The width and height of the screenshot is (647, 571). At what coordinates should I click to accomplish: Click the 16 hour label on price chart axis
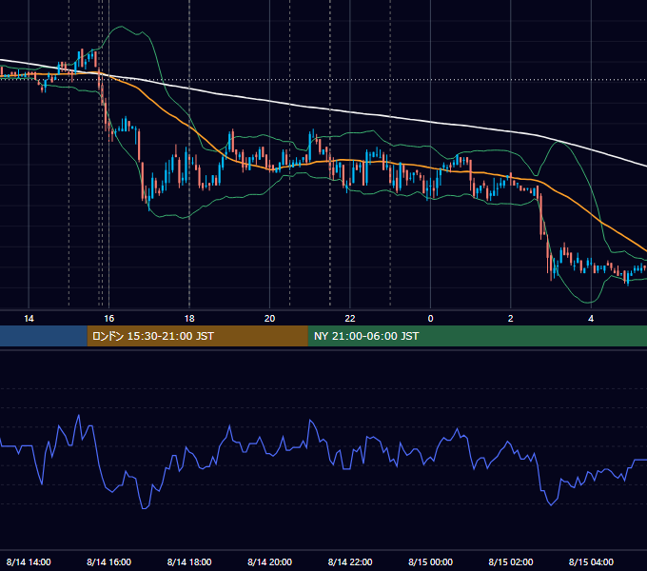point(108,319)
